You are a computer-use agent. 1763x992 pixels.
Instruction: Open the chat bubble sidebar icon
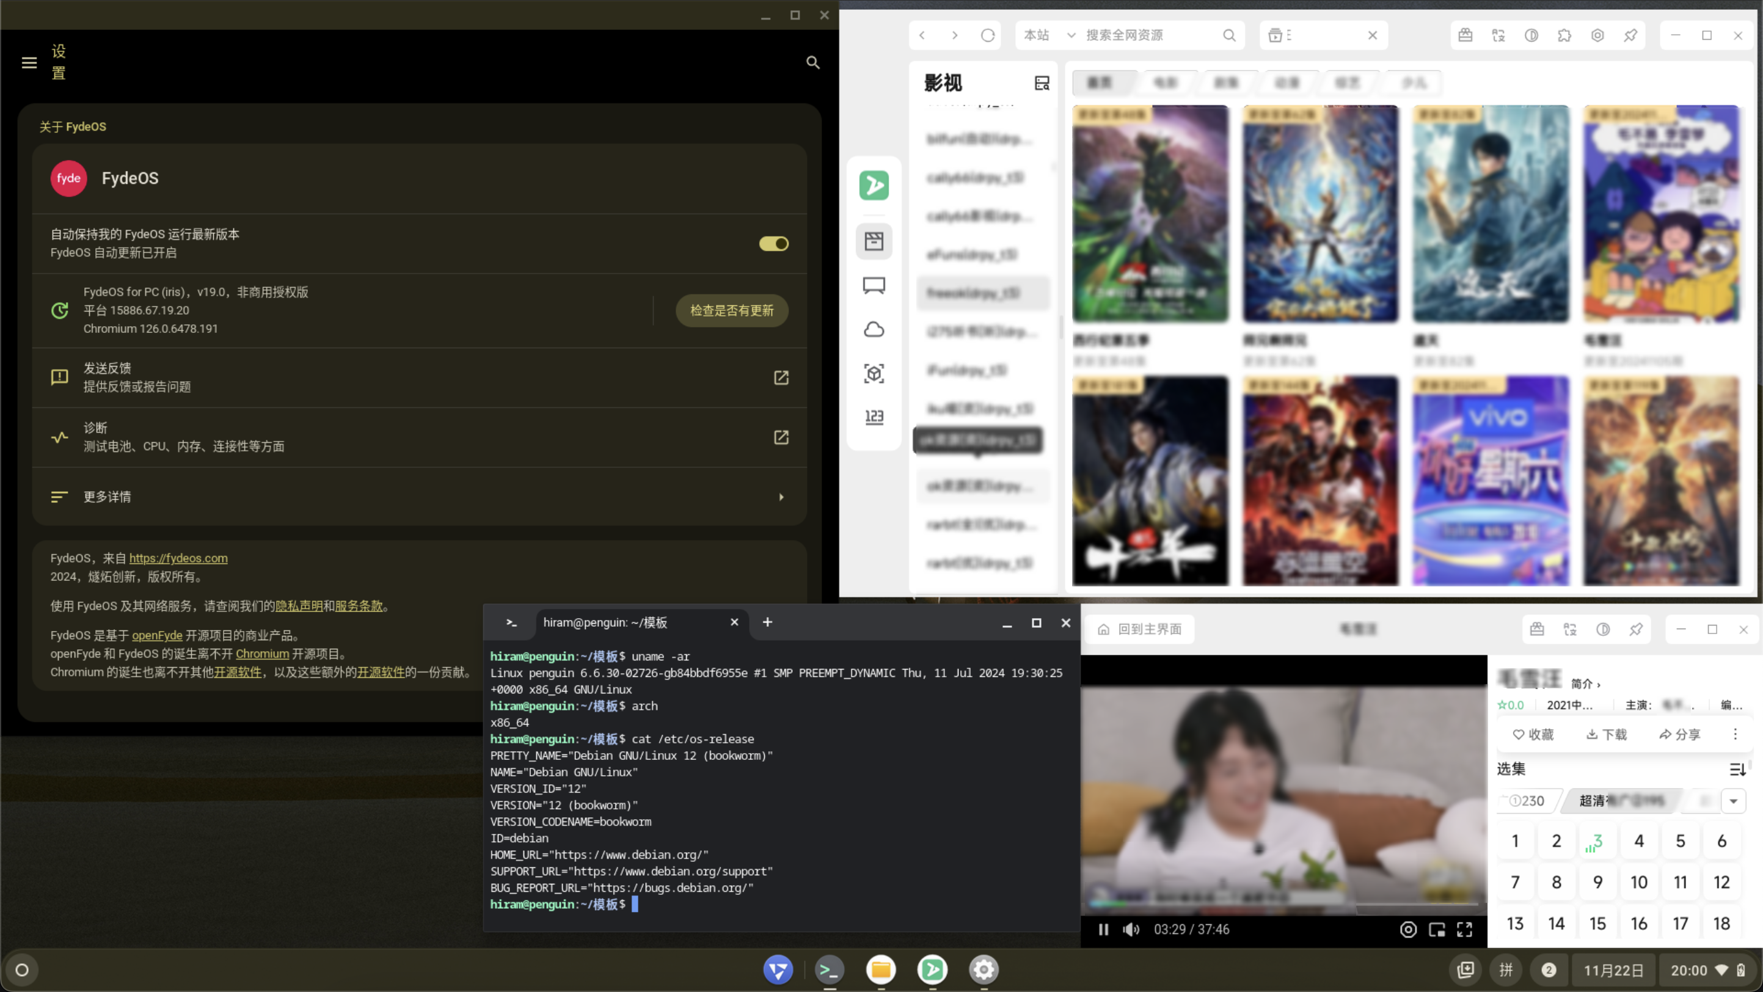(874, 285)
